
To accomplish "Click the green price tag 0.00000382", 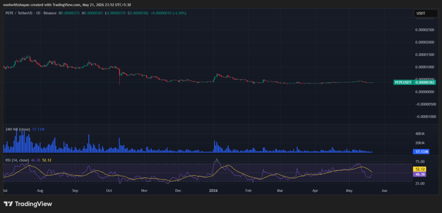I will click(425, 82).
